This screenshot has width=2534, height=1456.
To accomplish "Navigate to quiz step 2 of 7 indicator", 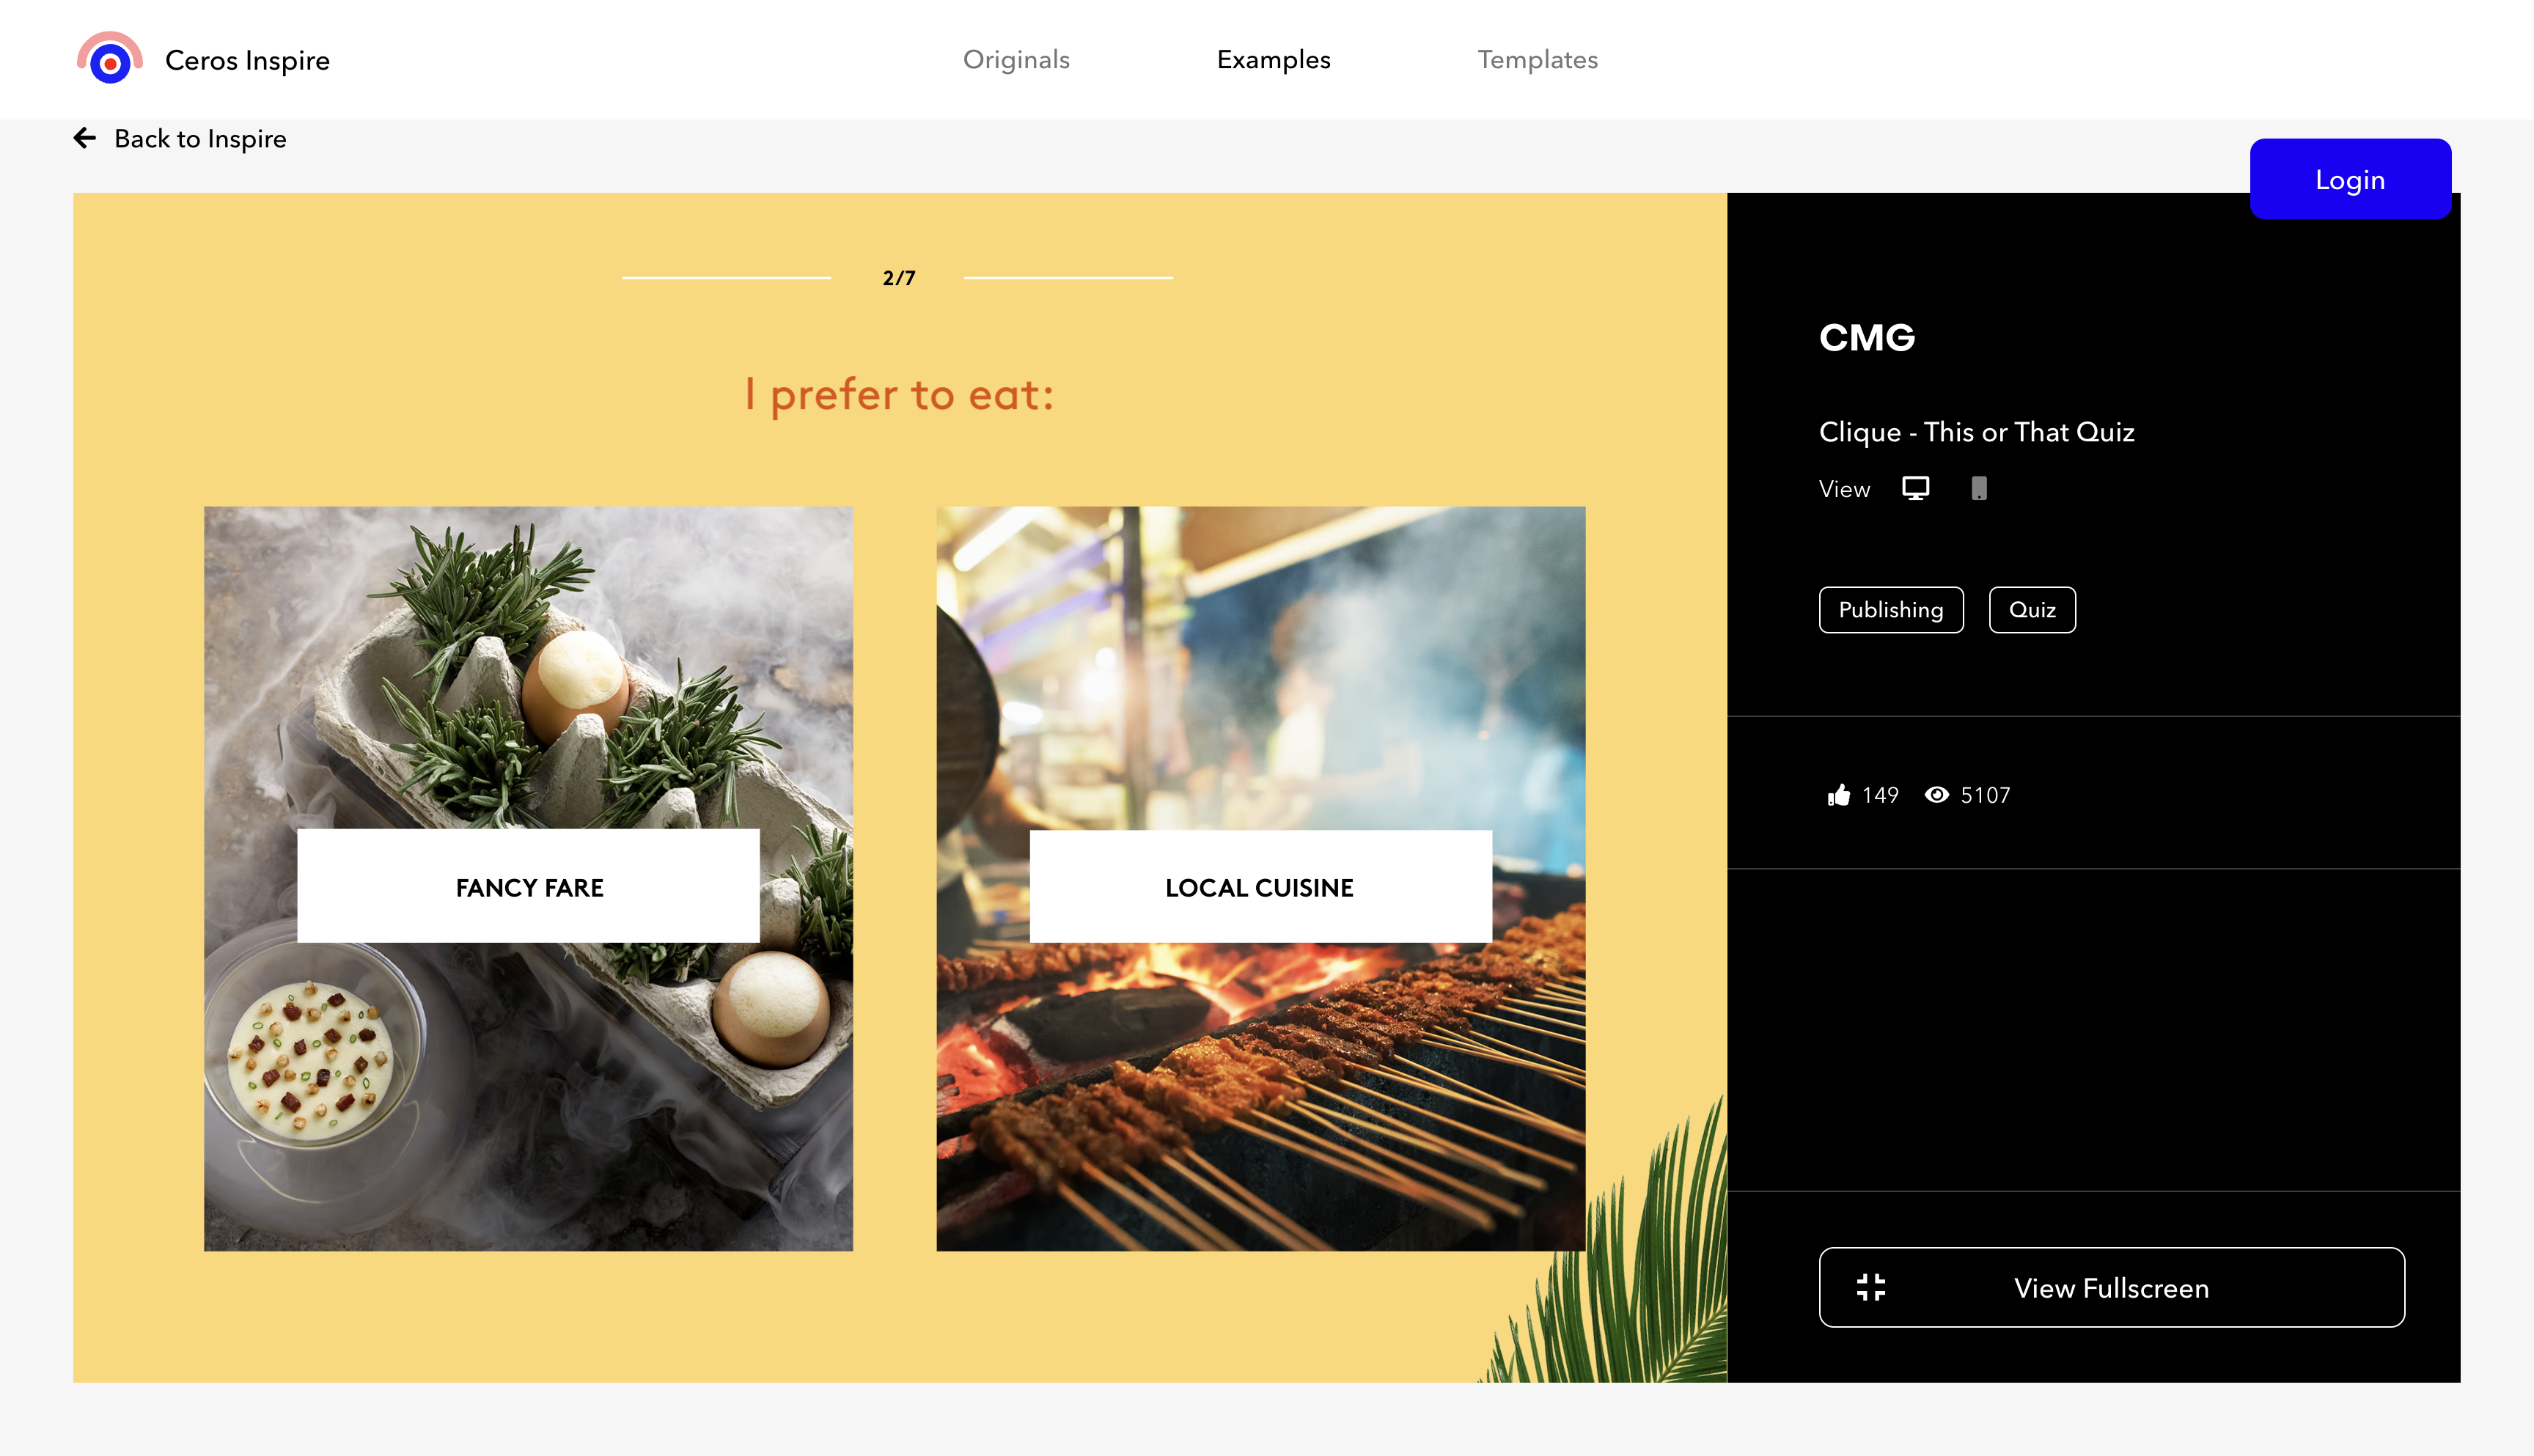I will pyautogui.click(x=900, y=279).
